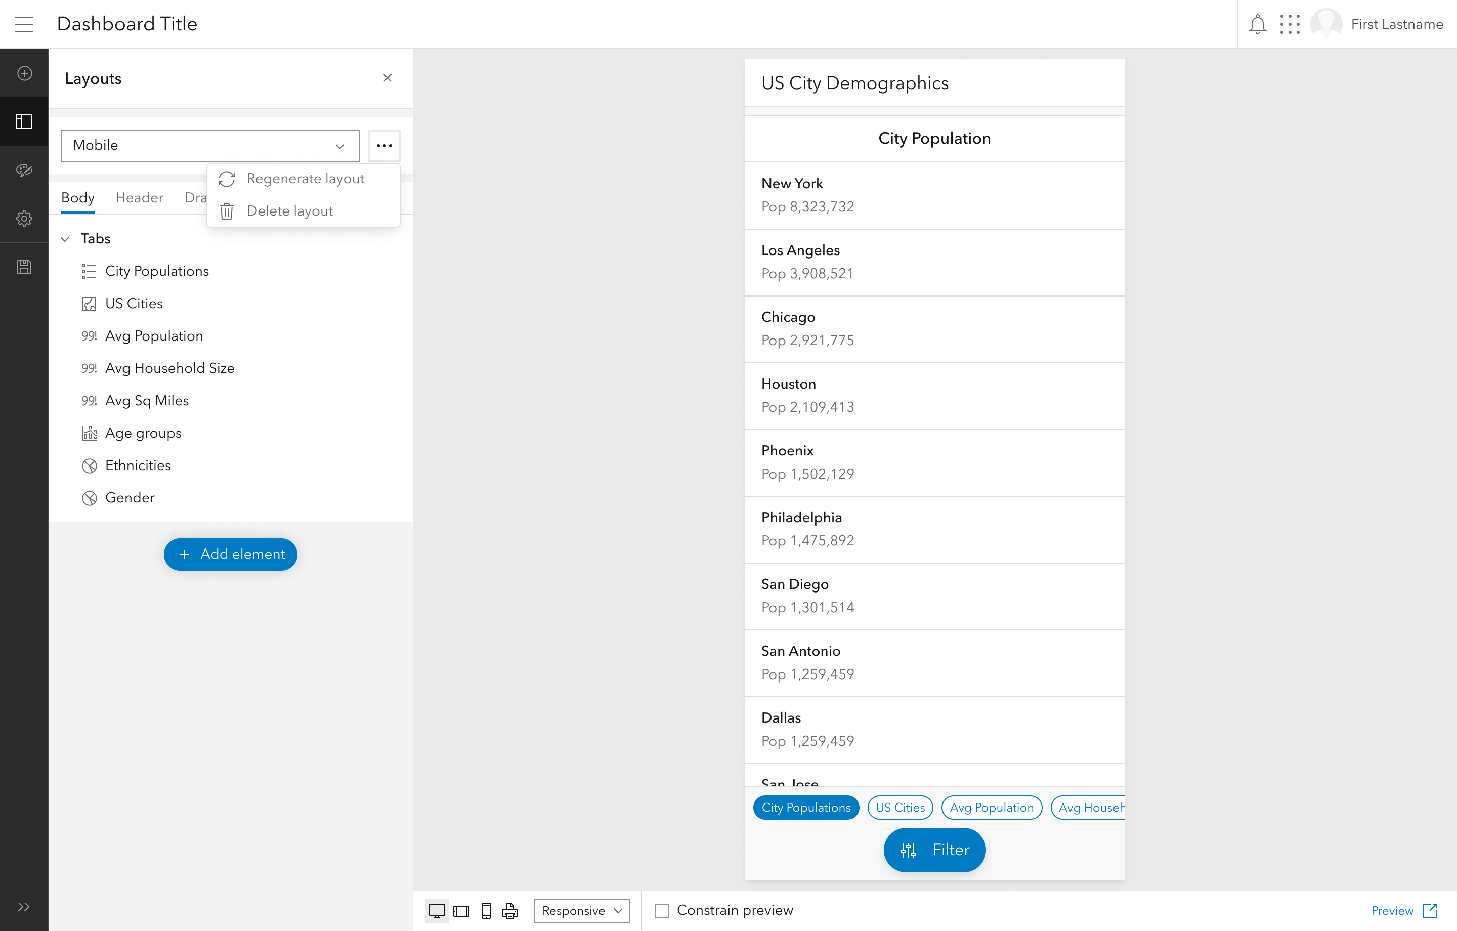Open the app launcher grid icon
This screenshot has width=1457, height=931.
pos(1290,24)
